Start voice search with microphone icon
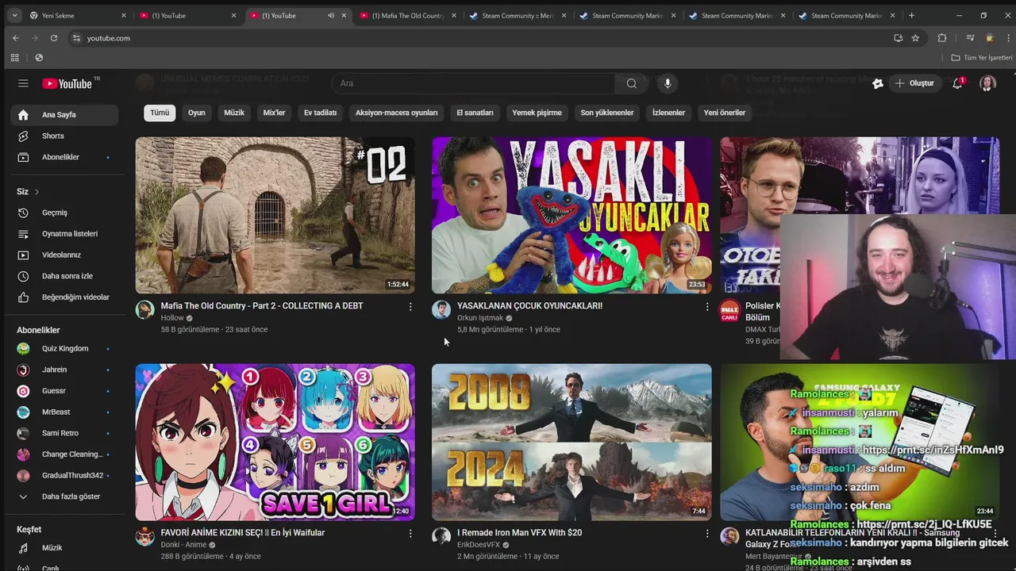This screenshot has width=1016, height=571. 668,83
